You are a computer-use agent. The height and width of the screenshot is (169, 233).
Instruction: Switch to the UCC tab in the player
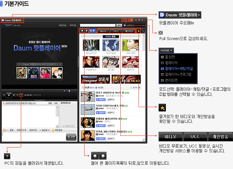pos(116,31)
